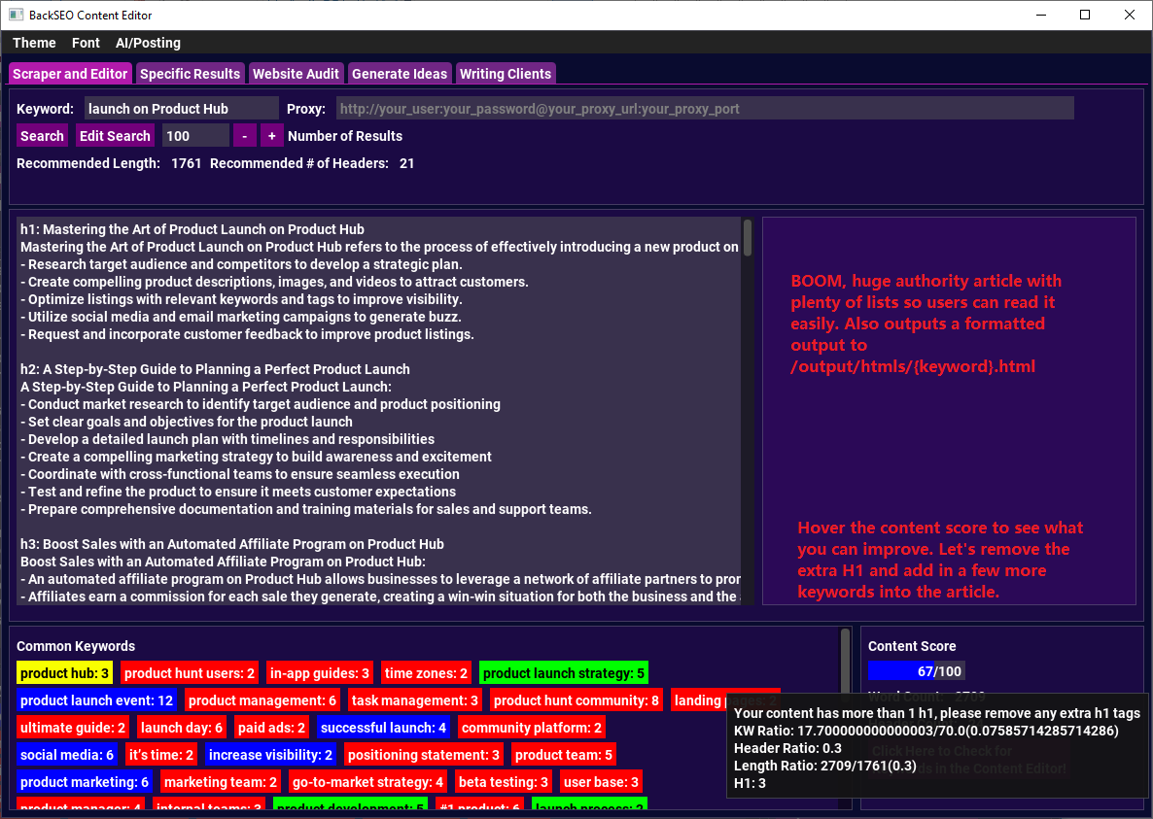
Task: Click the h2 Step-by-Step Guide heading line
Action: click(x=215, y=369)
